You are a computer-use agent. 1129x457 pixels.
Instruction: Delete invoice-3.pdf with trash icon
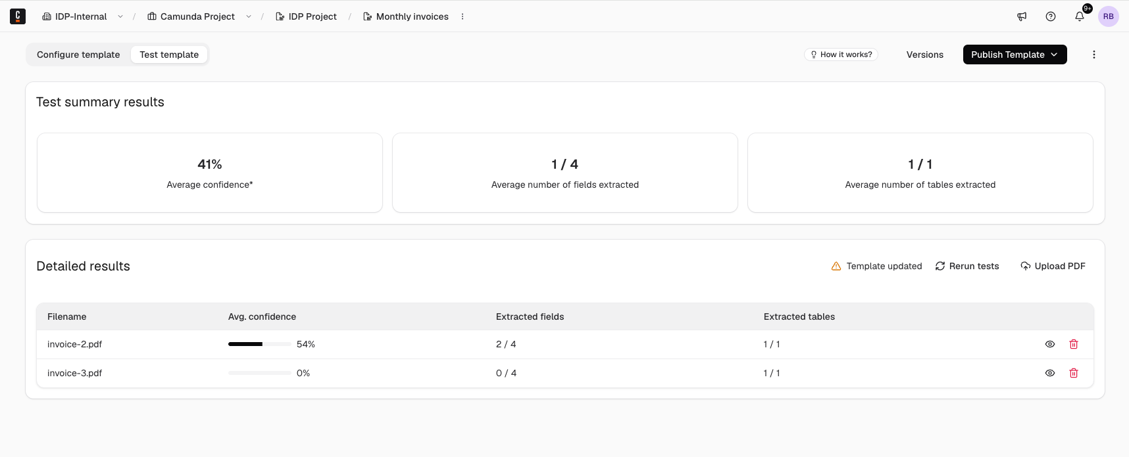pos(1074,373)
